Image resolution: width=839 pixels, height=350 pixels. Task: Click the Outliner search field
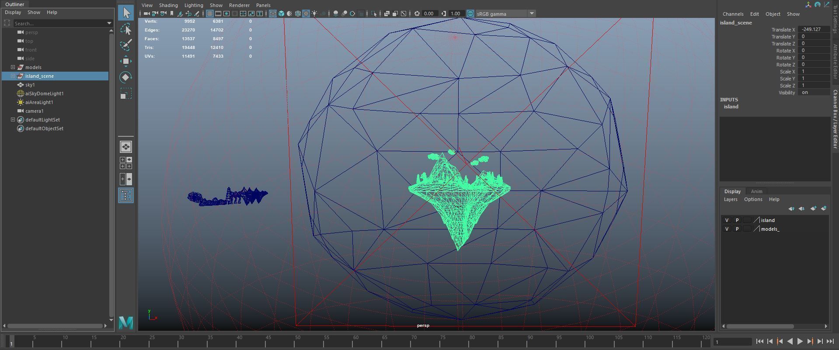[59, 23]
